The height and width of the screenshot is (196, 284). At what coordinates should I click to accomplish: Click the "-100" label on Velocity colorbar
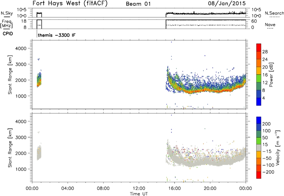click(268, 165)
